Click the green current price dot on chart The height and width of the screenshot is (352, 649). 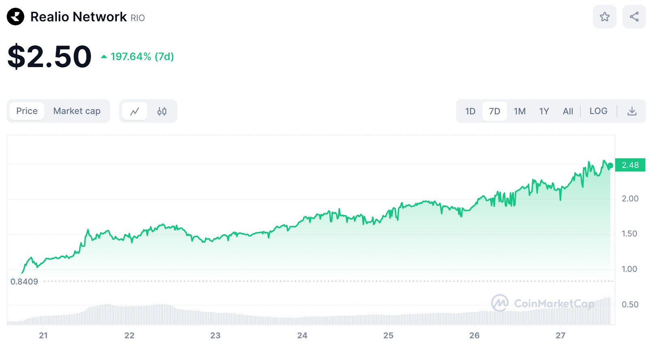coord(610,166)
